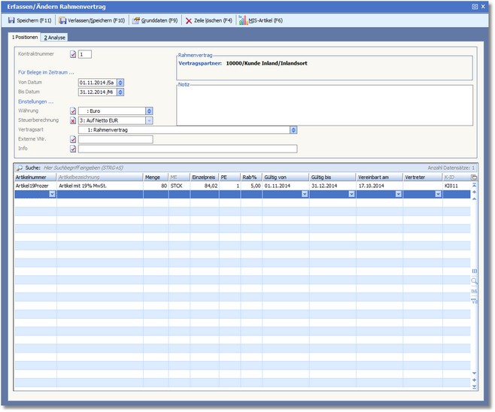Expand the Währung Euro dropdown
The image size is (495, 412).
tap(149, 111)
